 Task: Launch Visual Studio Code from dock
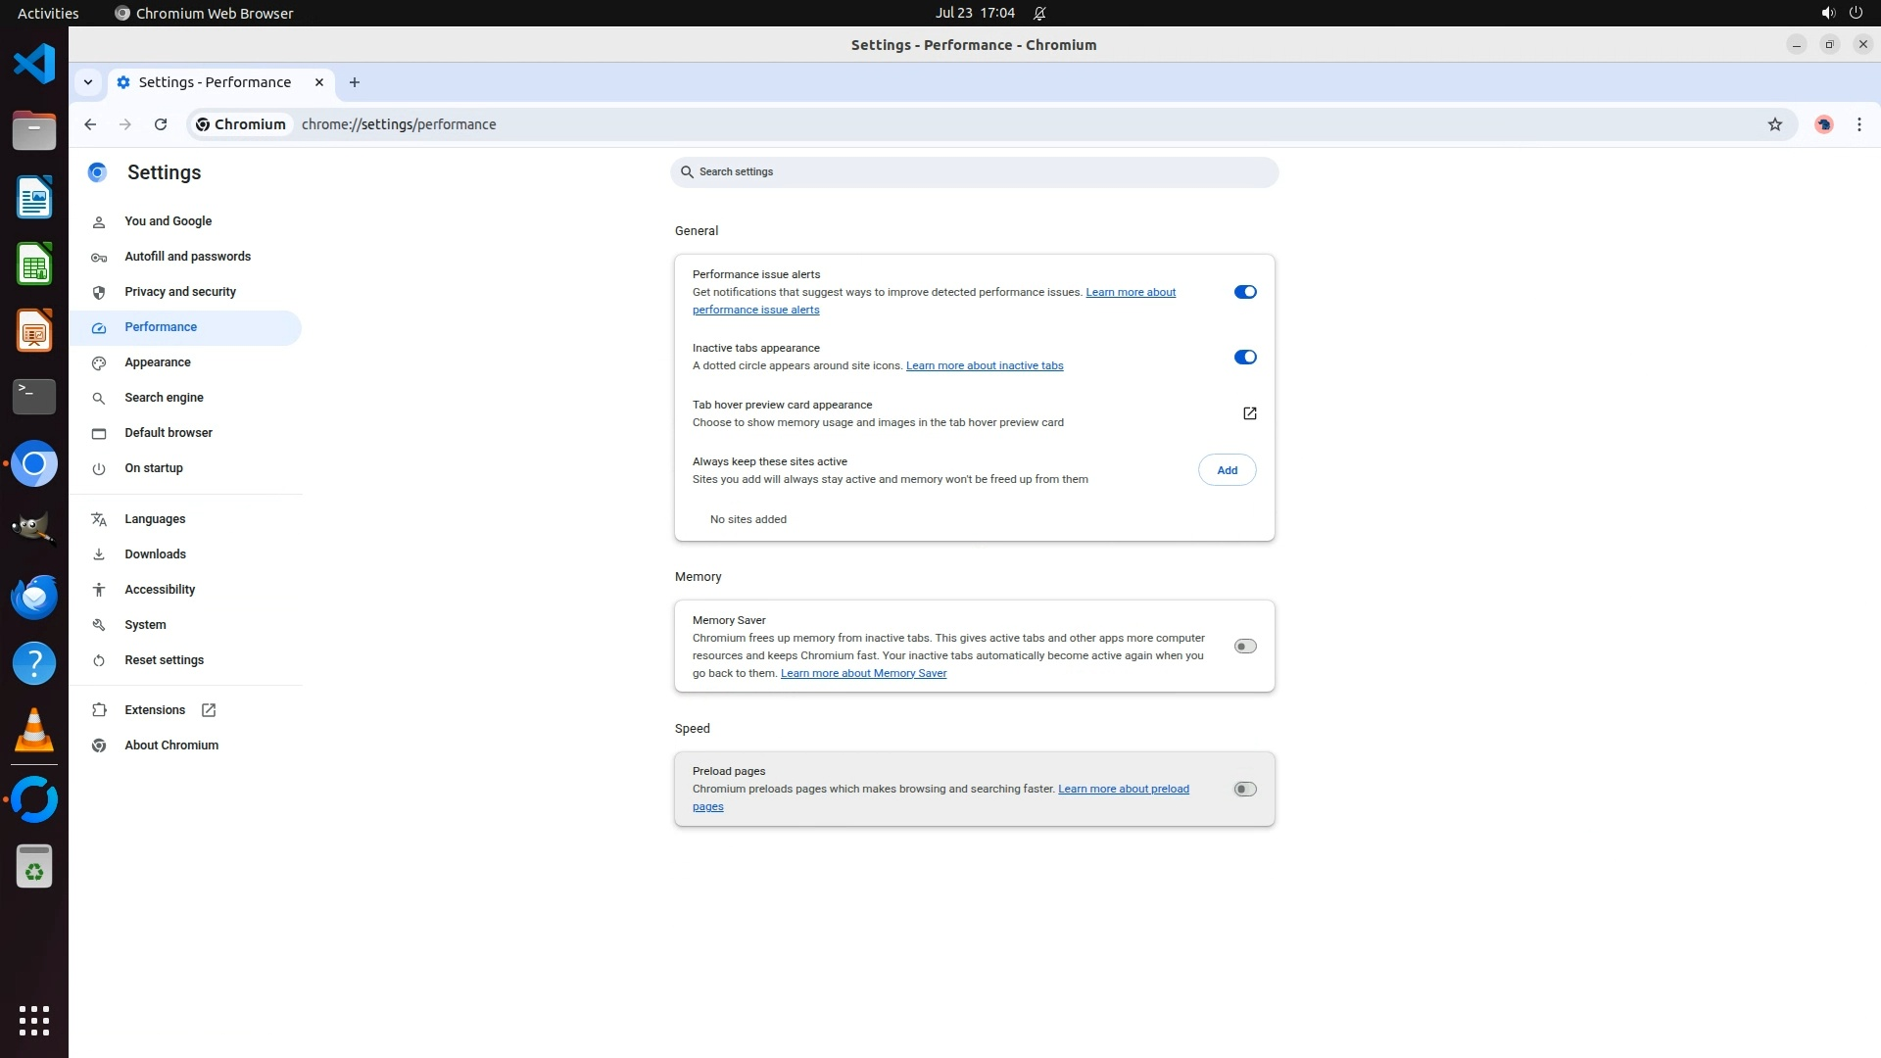pyautogui.click(x=34, y=65)
